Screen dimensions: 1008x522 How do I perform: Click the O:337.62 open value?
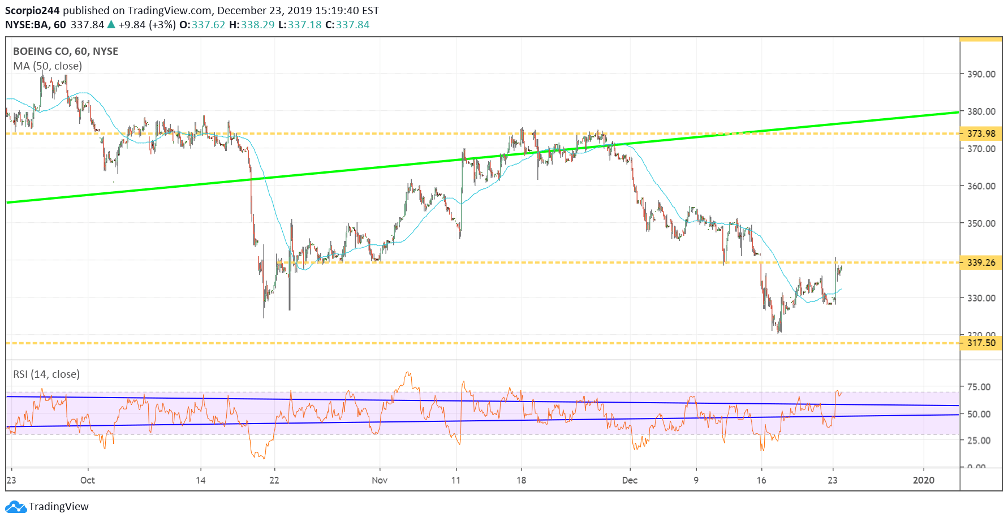203,25
